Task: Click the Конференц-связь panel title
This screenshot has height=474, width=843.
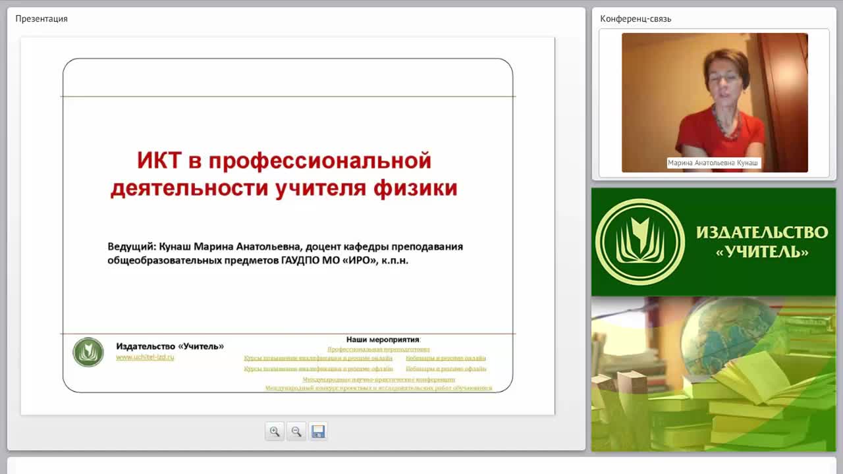Action: point(636,18)
